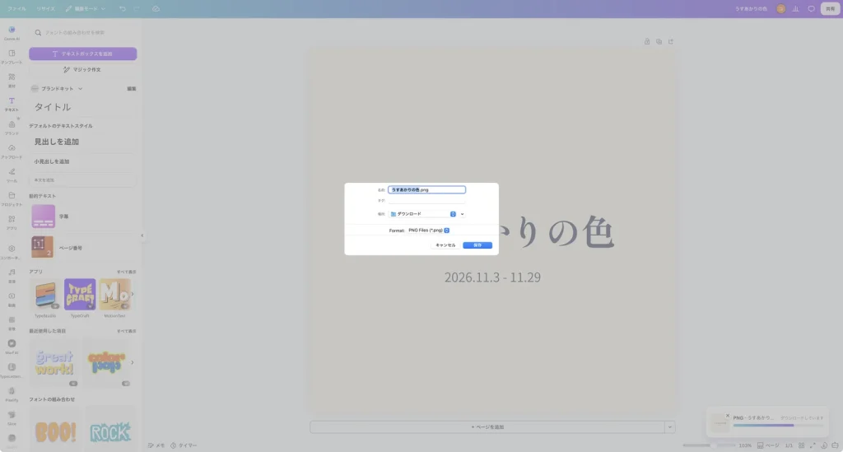The height and width of the screenshot is (452, 843).
Task: Open the ブランド brand panel
Action: click(12, 128)
